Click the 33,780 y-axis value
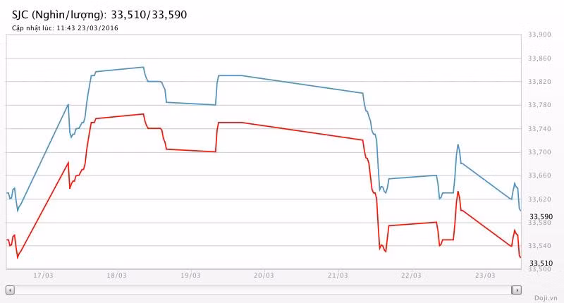Image resolution: width=564 pixels, height=303 pixels. [x=539, y=105]
